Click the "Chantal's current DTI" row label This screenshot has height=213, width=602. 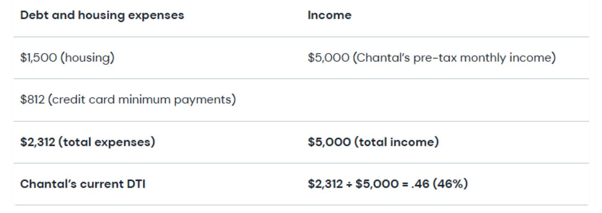[83, 184]
